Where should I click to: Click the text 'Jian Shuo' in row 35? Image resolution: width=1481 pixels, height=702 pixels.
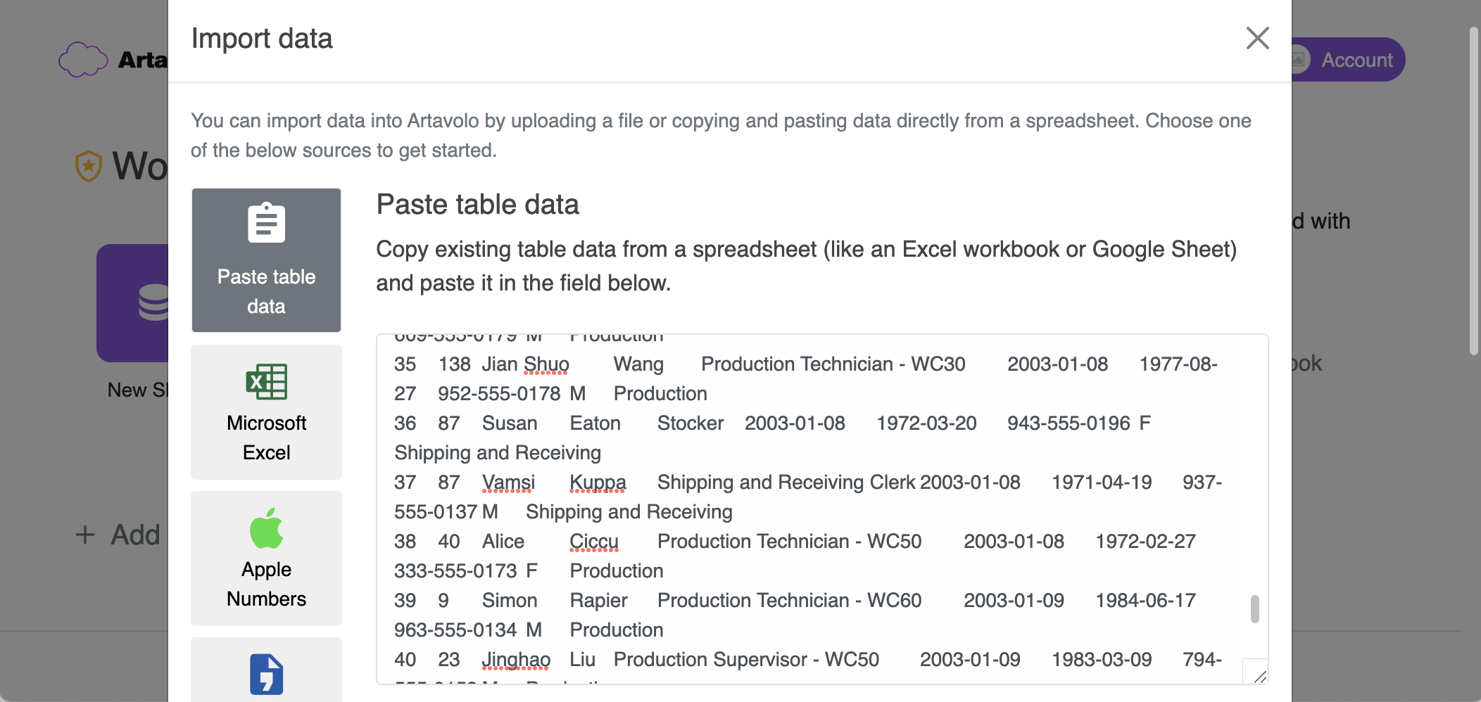pyautogui.click(x=525, y=364)
